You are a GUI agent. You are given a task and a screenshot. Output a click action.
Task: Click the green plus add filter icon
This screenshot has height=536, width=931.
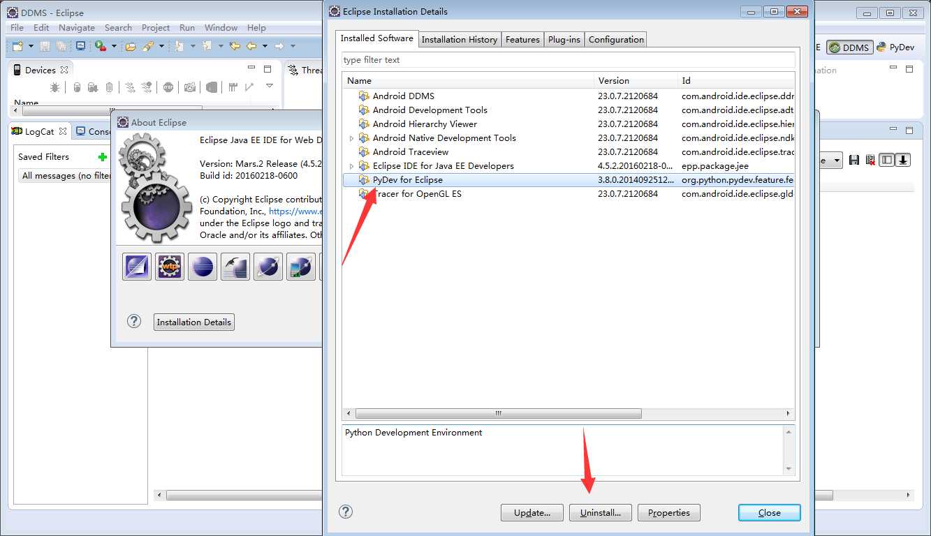pyautogui.click(x=103, y=157)
